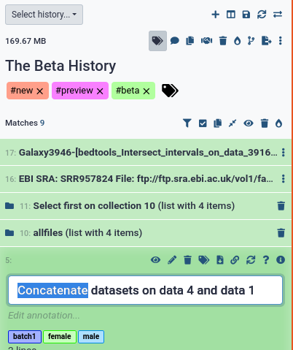Select the batch1 tag
The width and height of the screenshot is (293, 350).
tap(25, 337)
